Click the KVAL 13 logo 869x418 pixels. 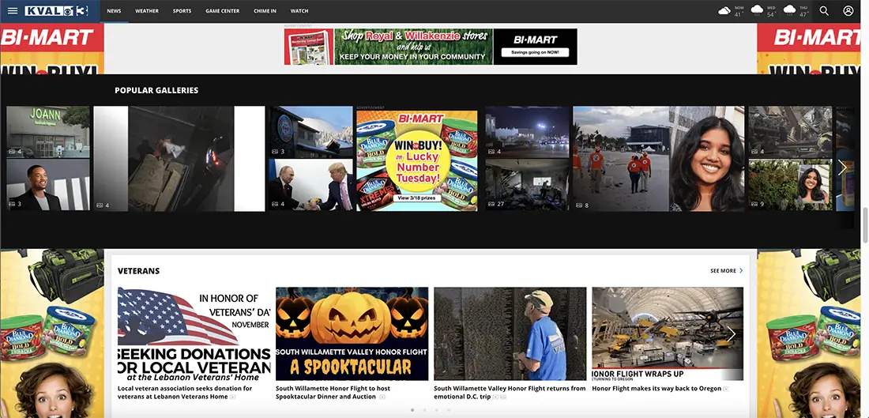57,11
